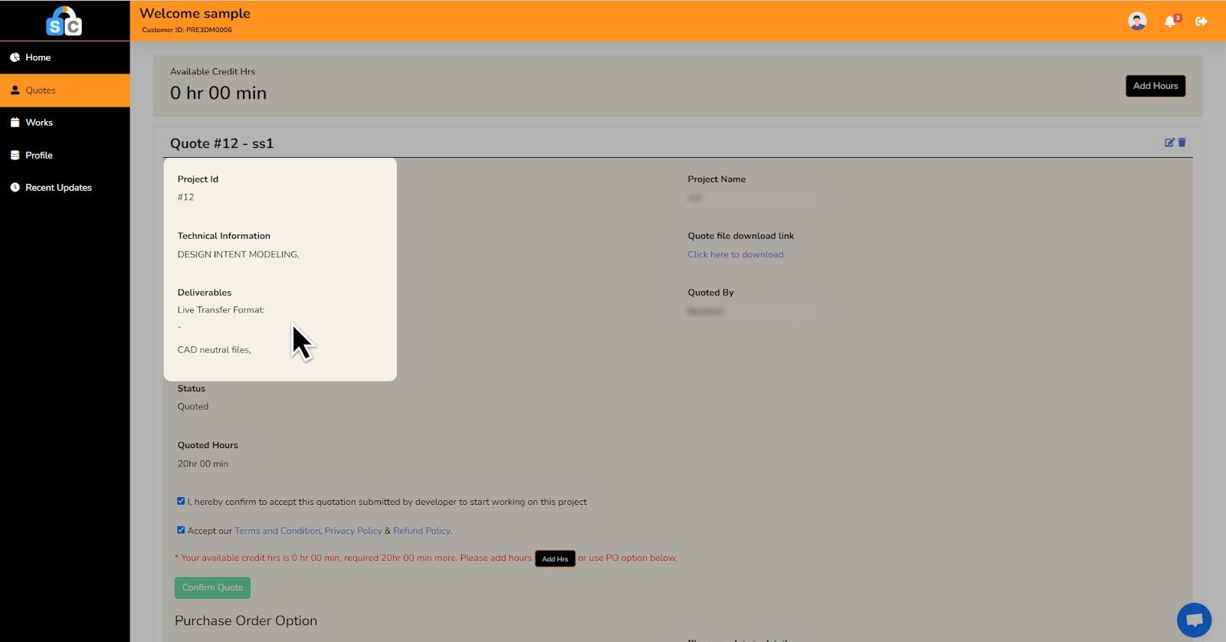Image resolution: width=1226 pixels, height=642 pixels.
Task: Click the Works calendar icon
Action: coord(15,123)
